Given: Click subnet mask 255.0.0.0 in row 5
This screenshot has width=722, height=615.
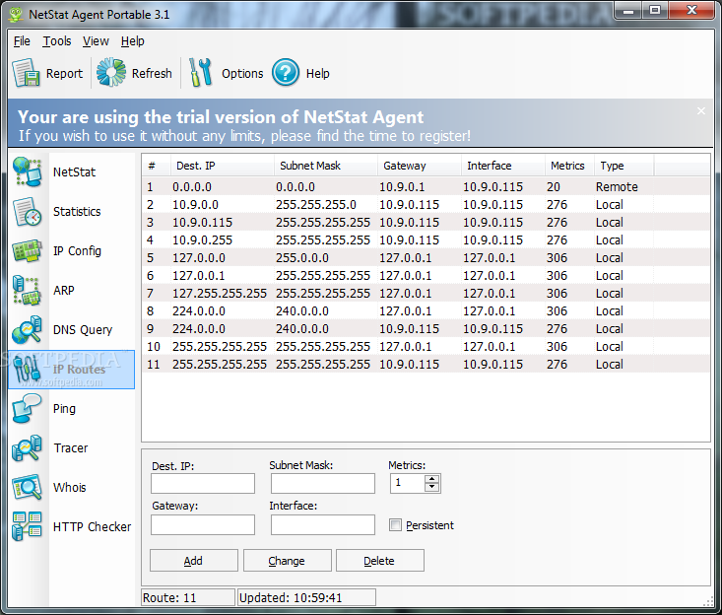Looking at the screenshot, I should (302, 257).
